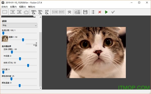The width and height of the screenshot is (151, 94).
Task: Click the remove image toolbar icon
Action: tap(19, 12)
